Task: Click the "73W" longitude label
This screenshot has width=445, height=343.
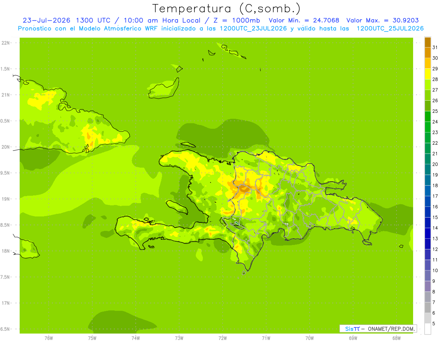Action: pyautogui.click(x=179, y=338)
